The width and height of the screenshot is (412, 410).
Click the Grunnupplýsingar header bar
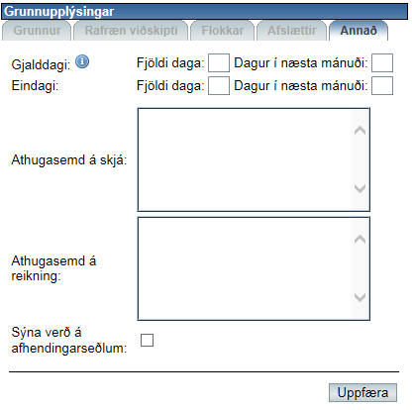[x=205, y=12]
